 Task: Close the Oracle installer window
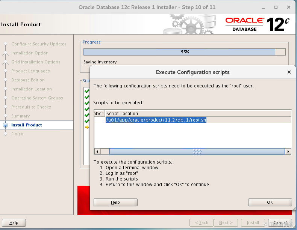point(289,7)
